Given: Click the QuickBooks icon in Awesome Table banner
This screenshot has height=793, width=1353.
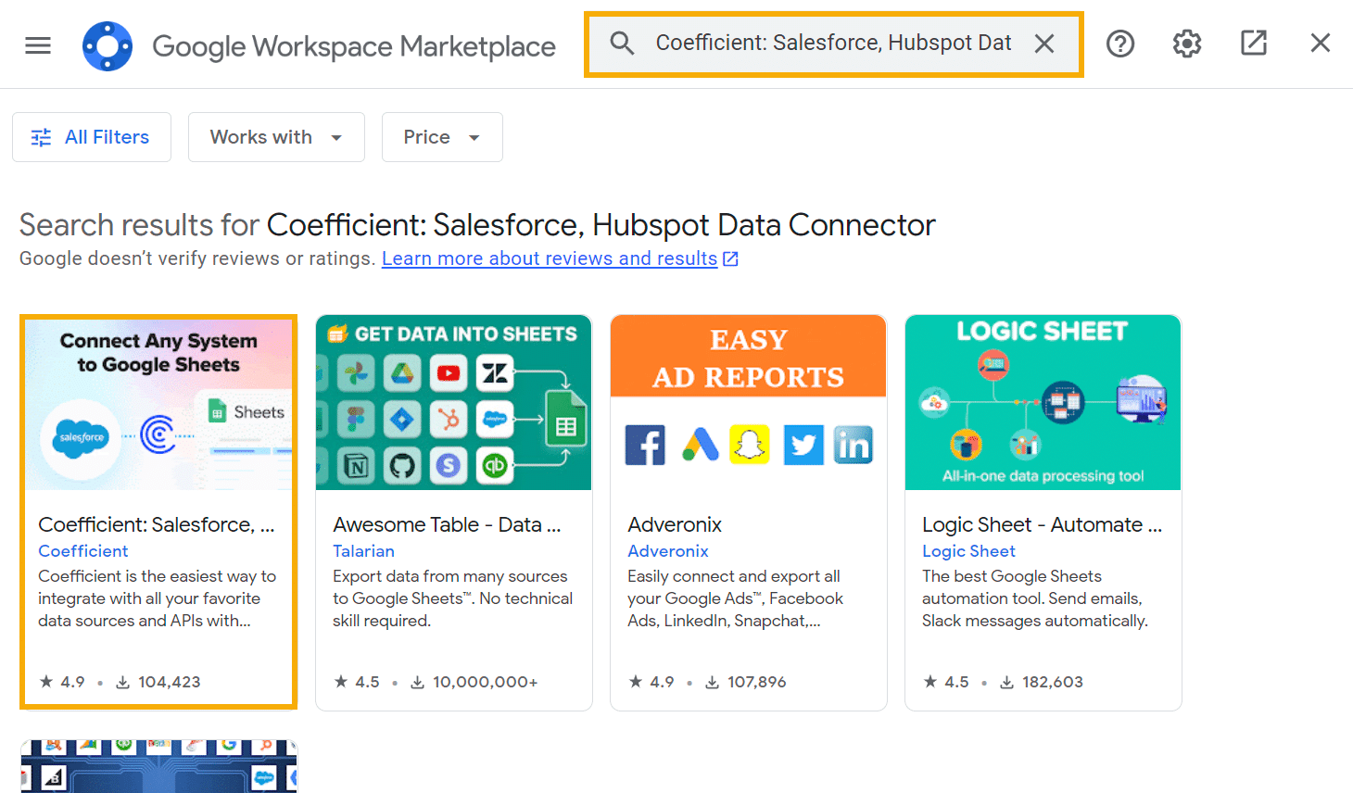Looking at the screenshot, I should click(495, 465).
